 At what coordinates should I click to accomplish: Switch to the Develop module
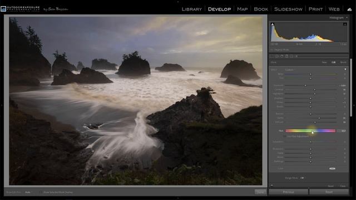219,9
